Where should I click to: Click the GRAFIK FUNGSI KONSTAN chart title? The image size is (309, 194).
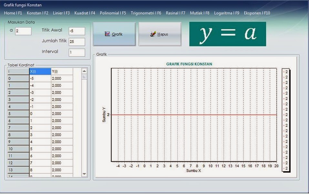[189, 64]
